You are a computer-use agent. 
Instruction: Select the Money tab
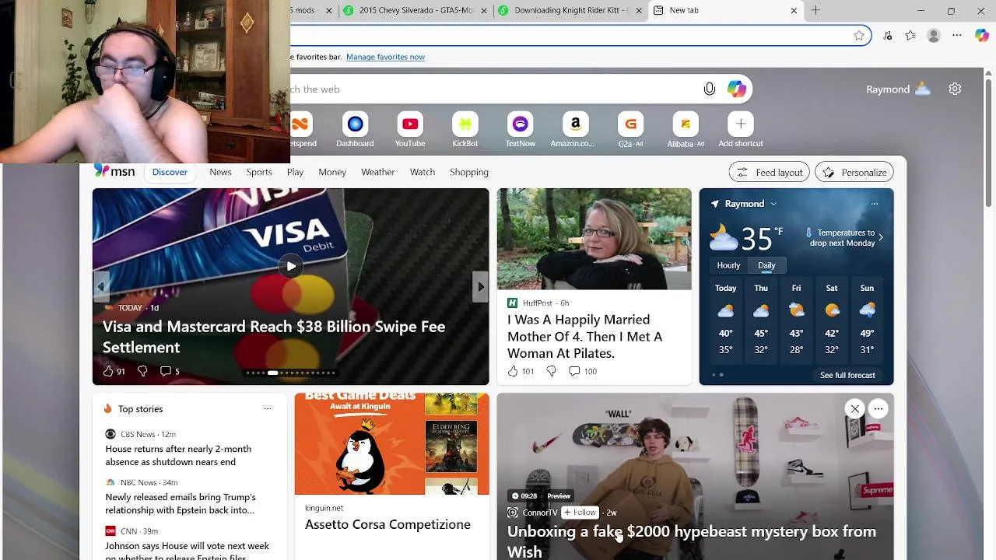click(332, 172)
